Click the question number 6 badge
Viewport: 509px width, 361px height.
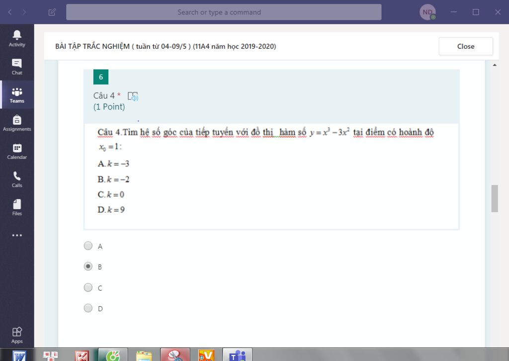100,77
